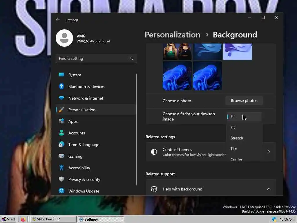Viewport: 297px width, 223px height.
Task: Choose Fit option in the dropdown
Action: [244, 127]
